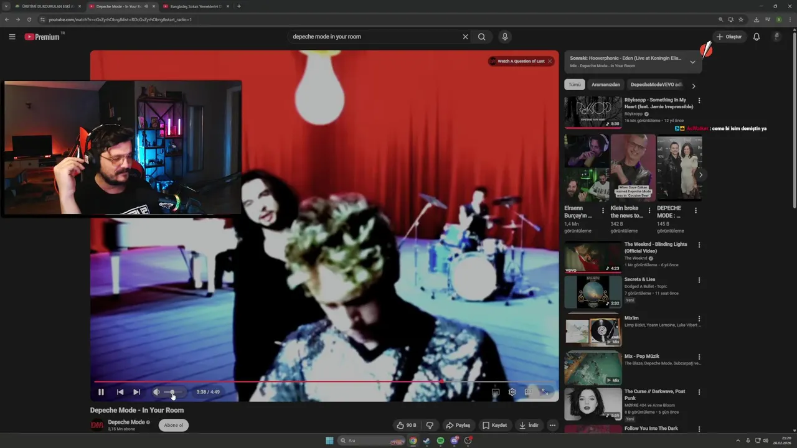Open more actions ellipsis below video
This screenshot has height=448, width=797.
[552, 426]
